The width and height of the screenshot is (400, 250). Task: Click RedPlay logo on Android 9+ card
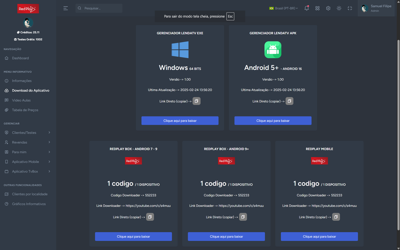[x=226, y=161]
